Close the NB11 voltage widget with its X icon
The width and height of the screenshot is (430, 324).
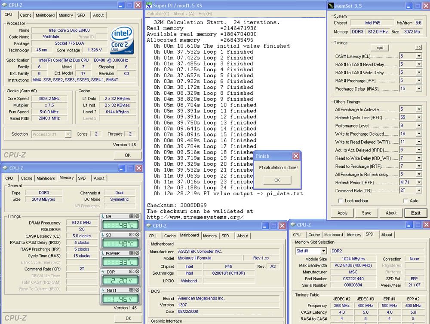(138, 290)
